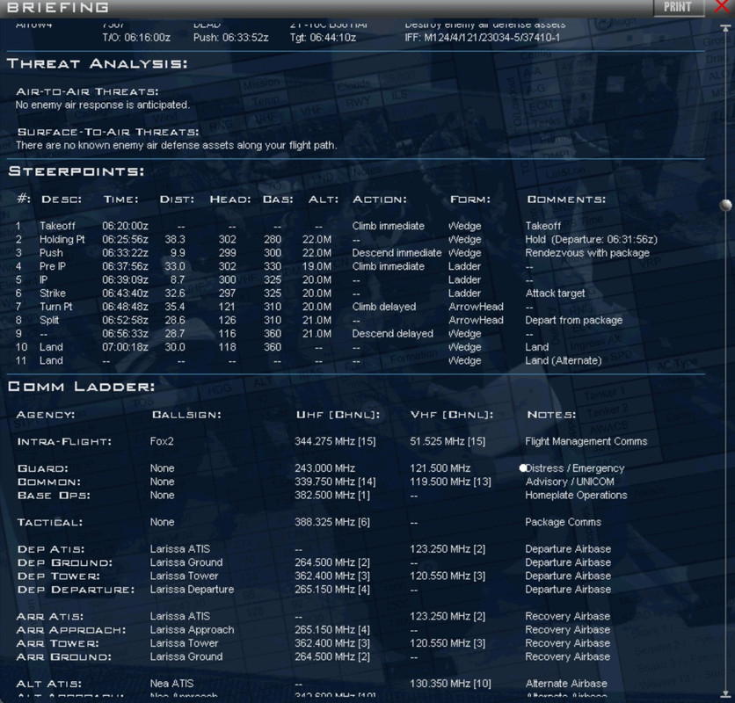This screenshot has width=735, height=703.
Task: Click 'Alternate Airbase' note in Alt ATIS row
Action: [566, 684]
